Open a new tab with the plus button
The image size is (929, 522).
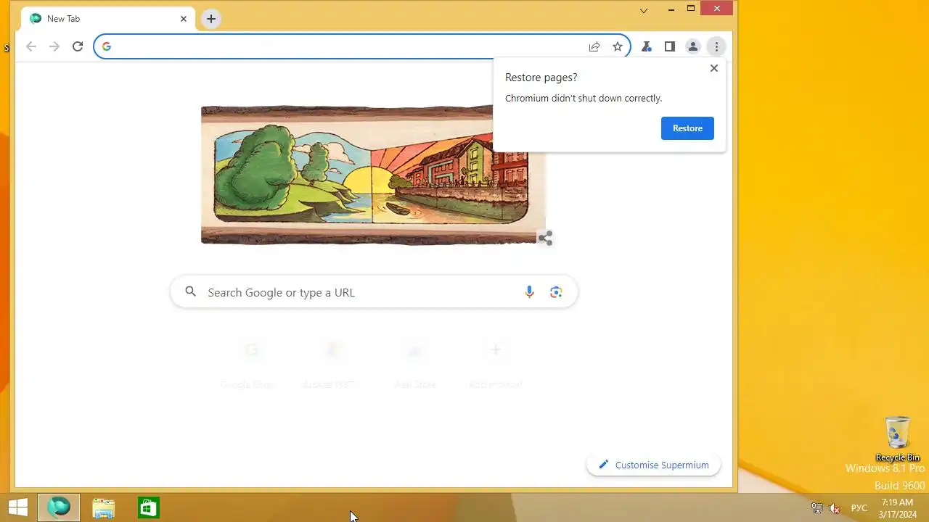[211, 19]
